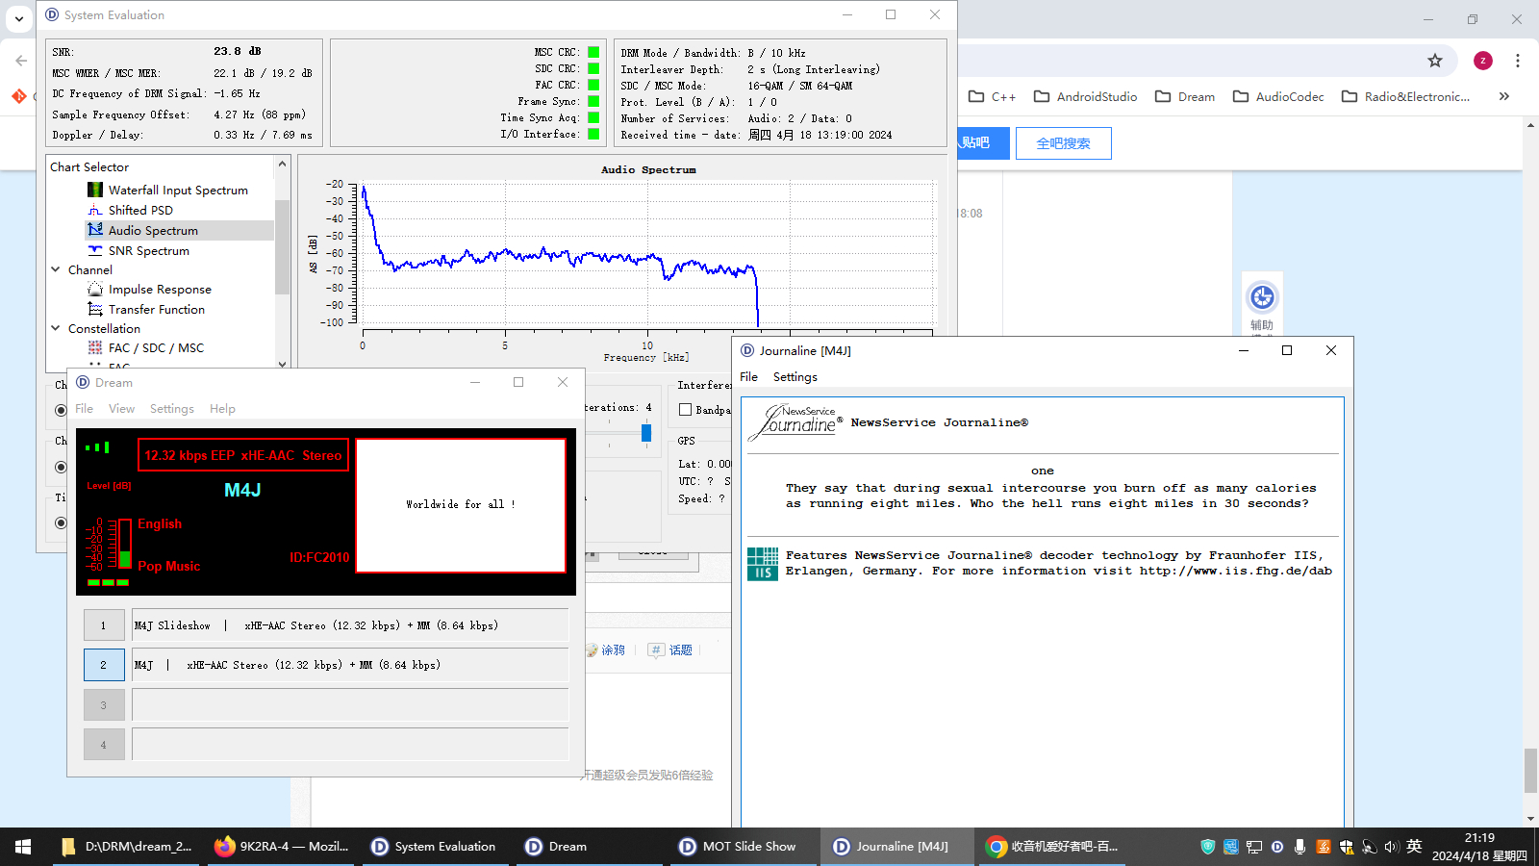The width and height of the screenshot is (1539, 866).
Task: Select service button 1
Action: pos(104,625)
